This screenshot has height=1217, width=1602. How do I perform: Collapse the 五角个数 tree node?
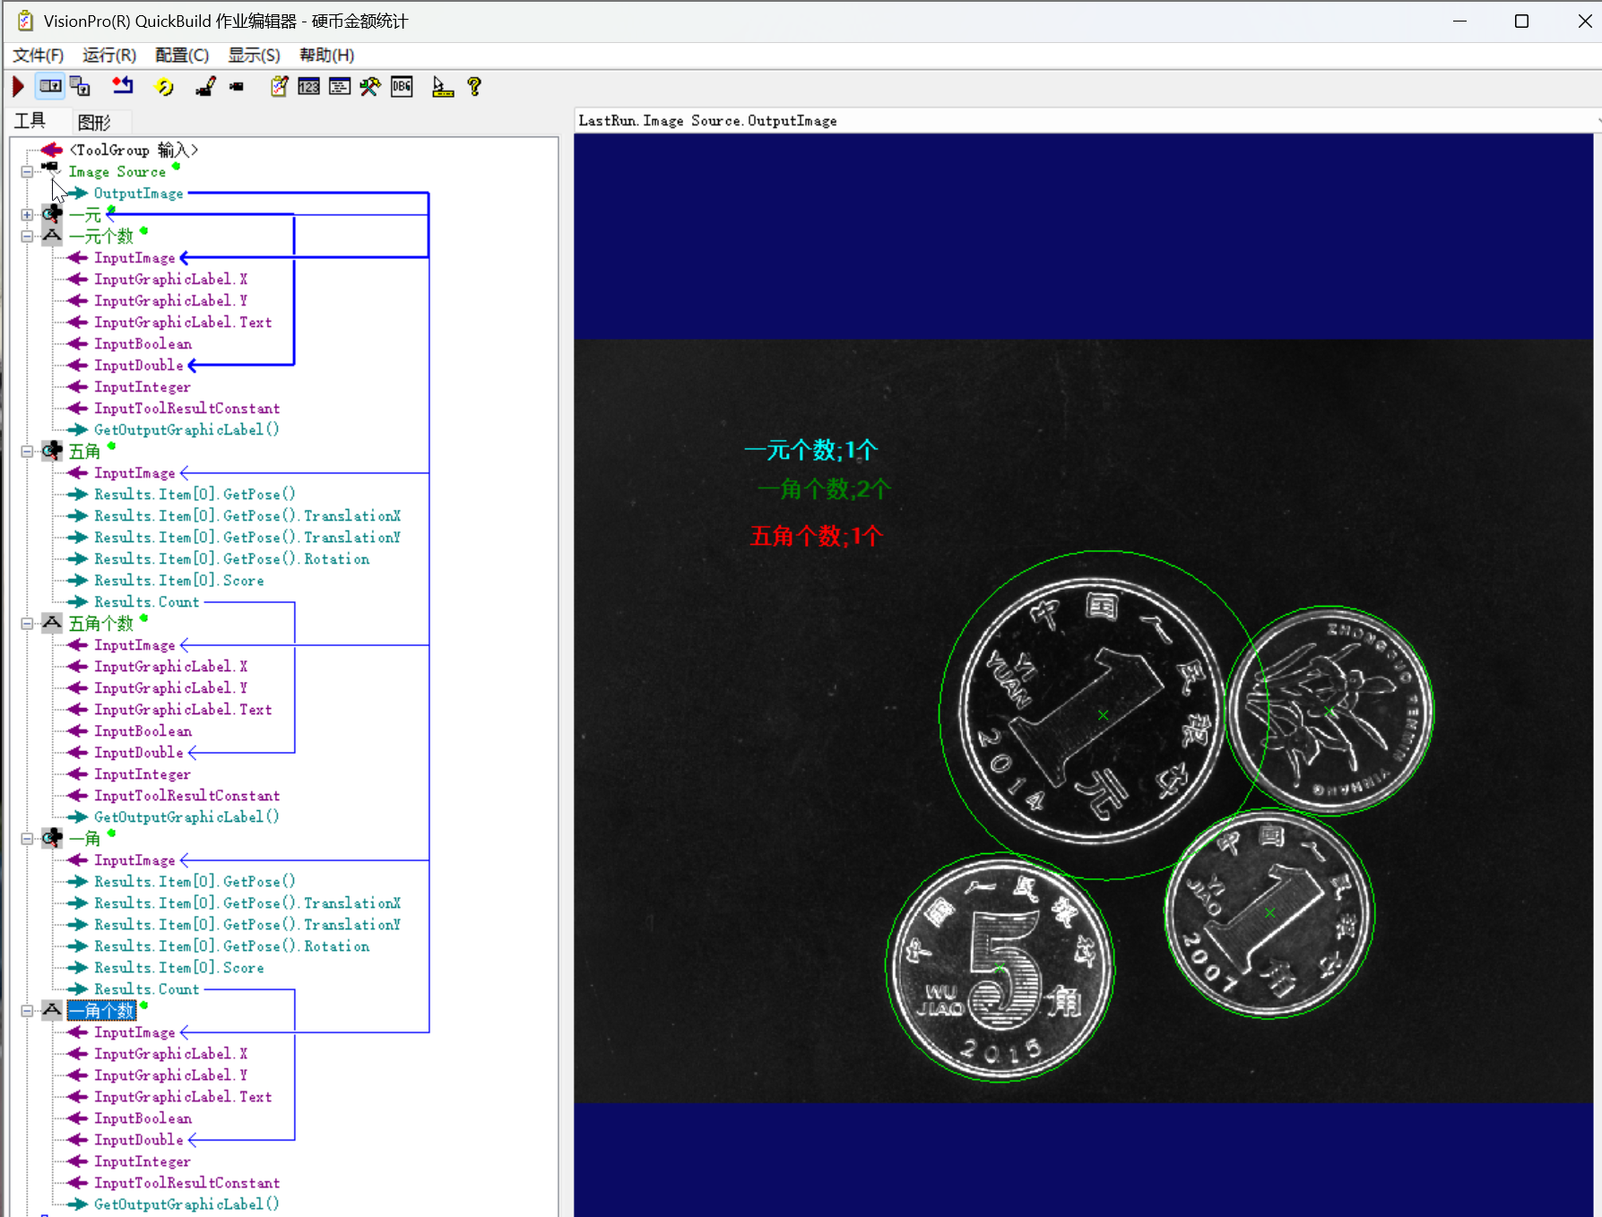(x=27, y=624)
